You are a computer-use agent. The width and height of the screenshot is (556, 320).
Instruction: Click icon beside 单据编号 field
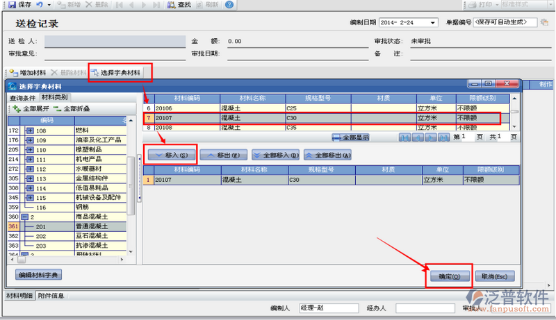click(544, 22)
